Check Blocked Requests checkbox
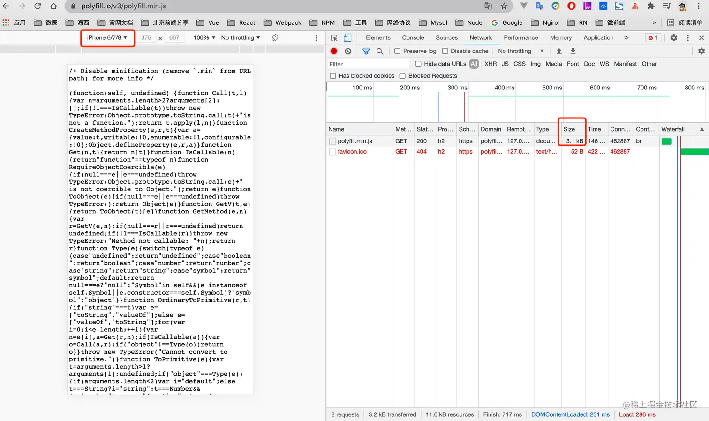Image resolution: width=709 pixels, height=421 pixels. [x=402, y=76]
